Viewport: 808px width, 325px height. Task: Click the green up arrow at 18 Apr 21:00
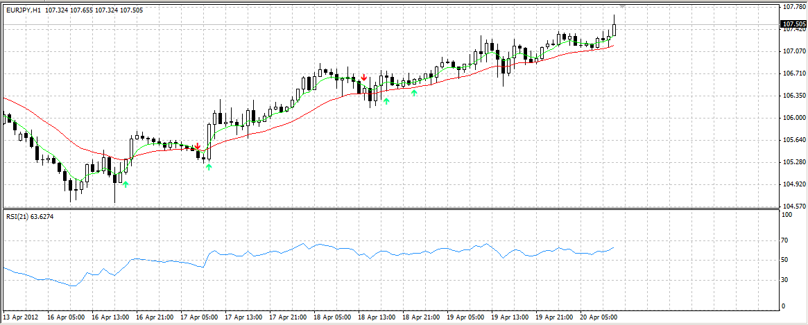click(x=414, y=93)
